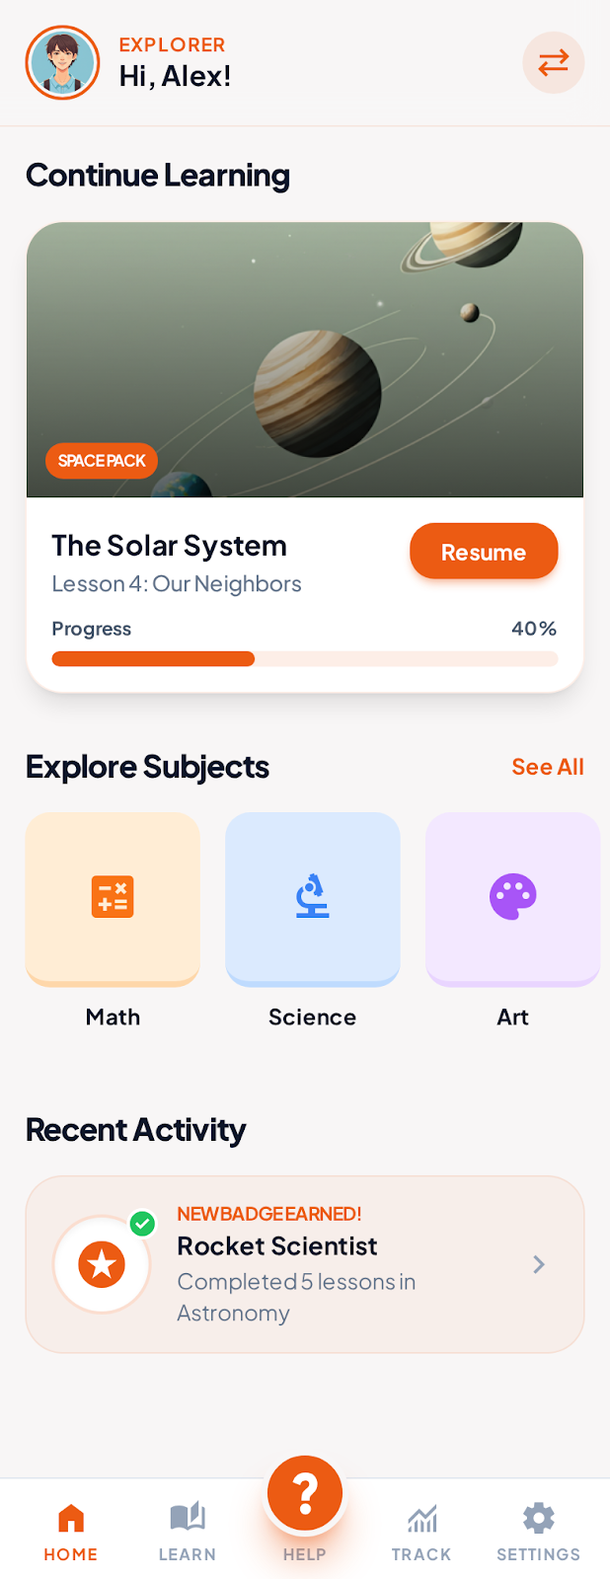Tap the Help question mark icon

click(x=304, y=1492)
